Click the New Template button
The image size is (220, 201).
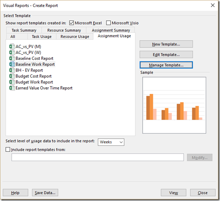tap(166, 44)
